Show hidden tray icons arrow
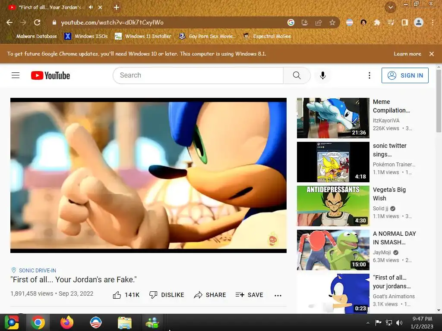The image size is (442, 331). click(x=368, y=323)
